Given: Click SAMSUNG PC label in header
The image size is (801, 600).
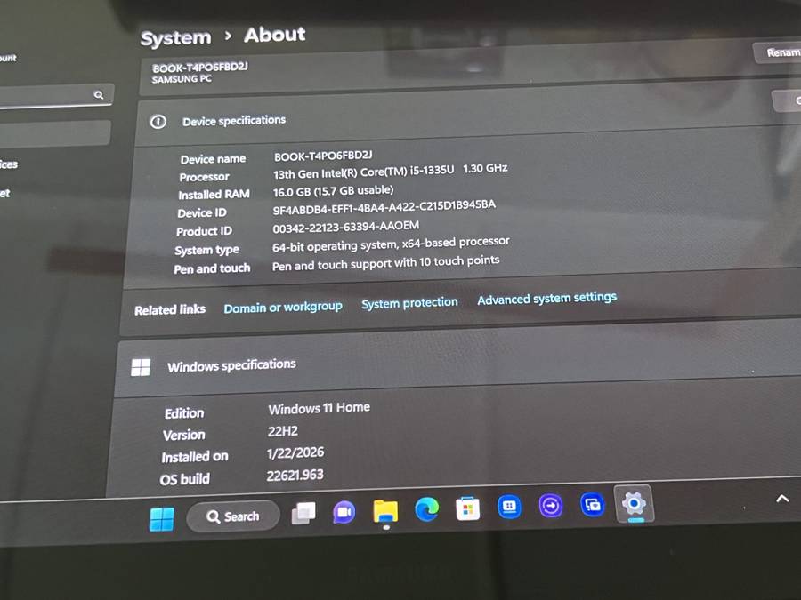Looking at the screenshot, I should (182, 79).
